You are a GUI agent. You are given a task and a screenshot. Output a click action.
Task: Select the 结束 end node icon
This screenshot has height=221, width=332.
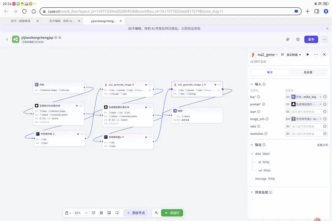(175, 111)
